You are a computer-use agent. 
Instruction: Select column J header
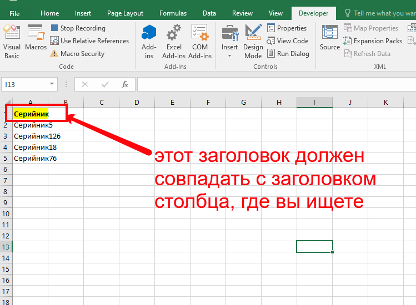click(350, 102)
